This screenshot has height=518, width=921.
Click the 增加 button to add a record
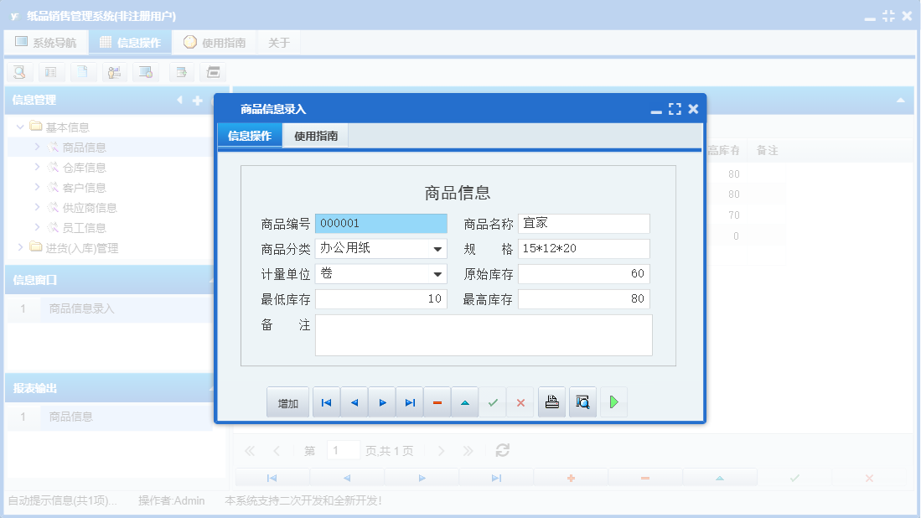point(287,401)
